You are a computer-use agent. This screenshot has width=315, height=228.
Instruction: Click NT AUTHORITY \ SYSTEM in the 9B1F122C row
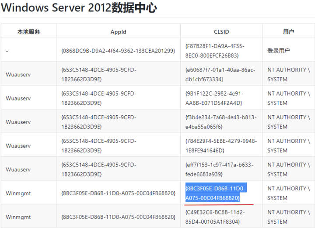click(x=289, y=98)
